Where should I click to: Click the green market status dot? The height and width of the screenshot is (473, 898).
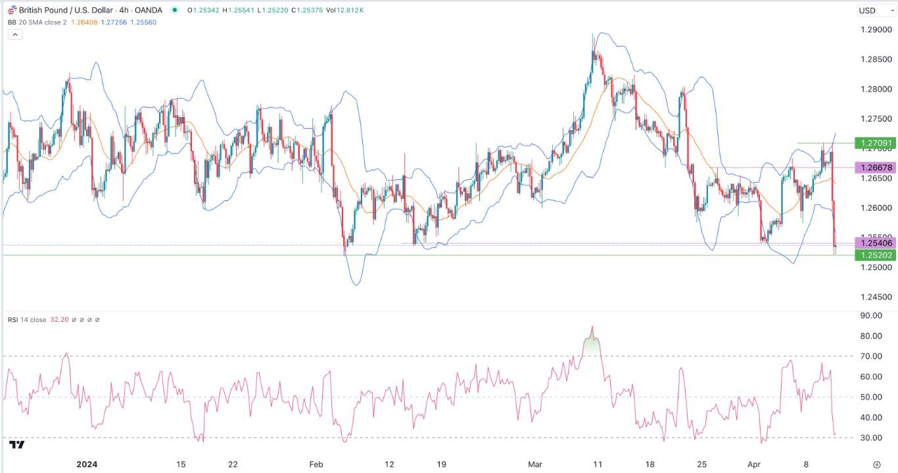click(x=174, y=9)
